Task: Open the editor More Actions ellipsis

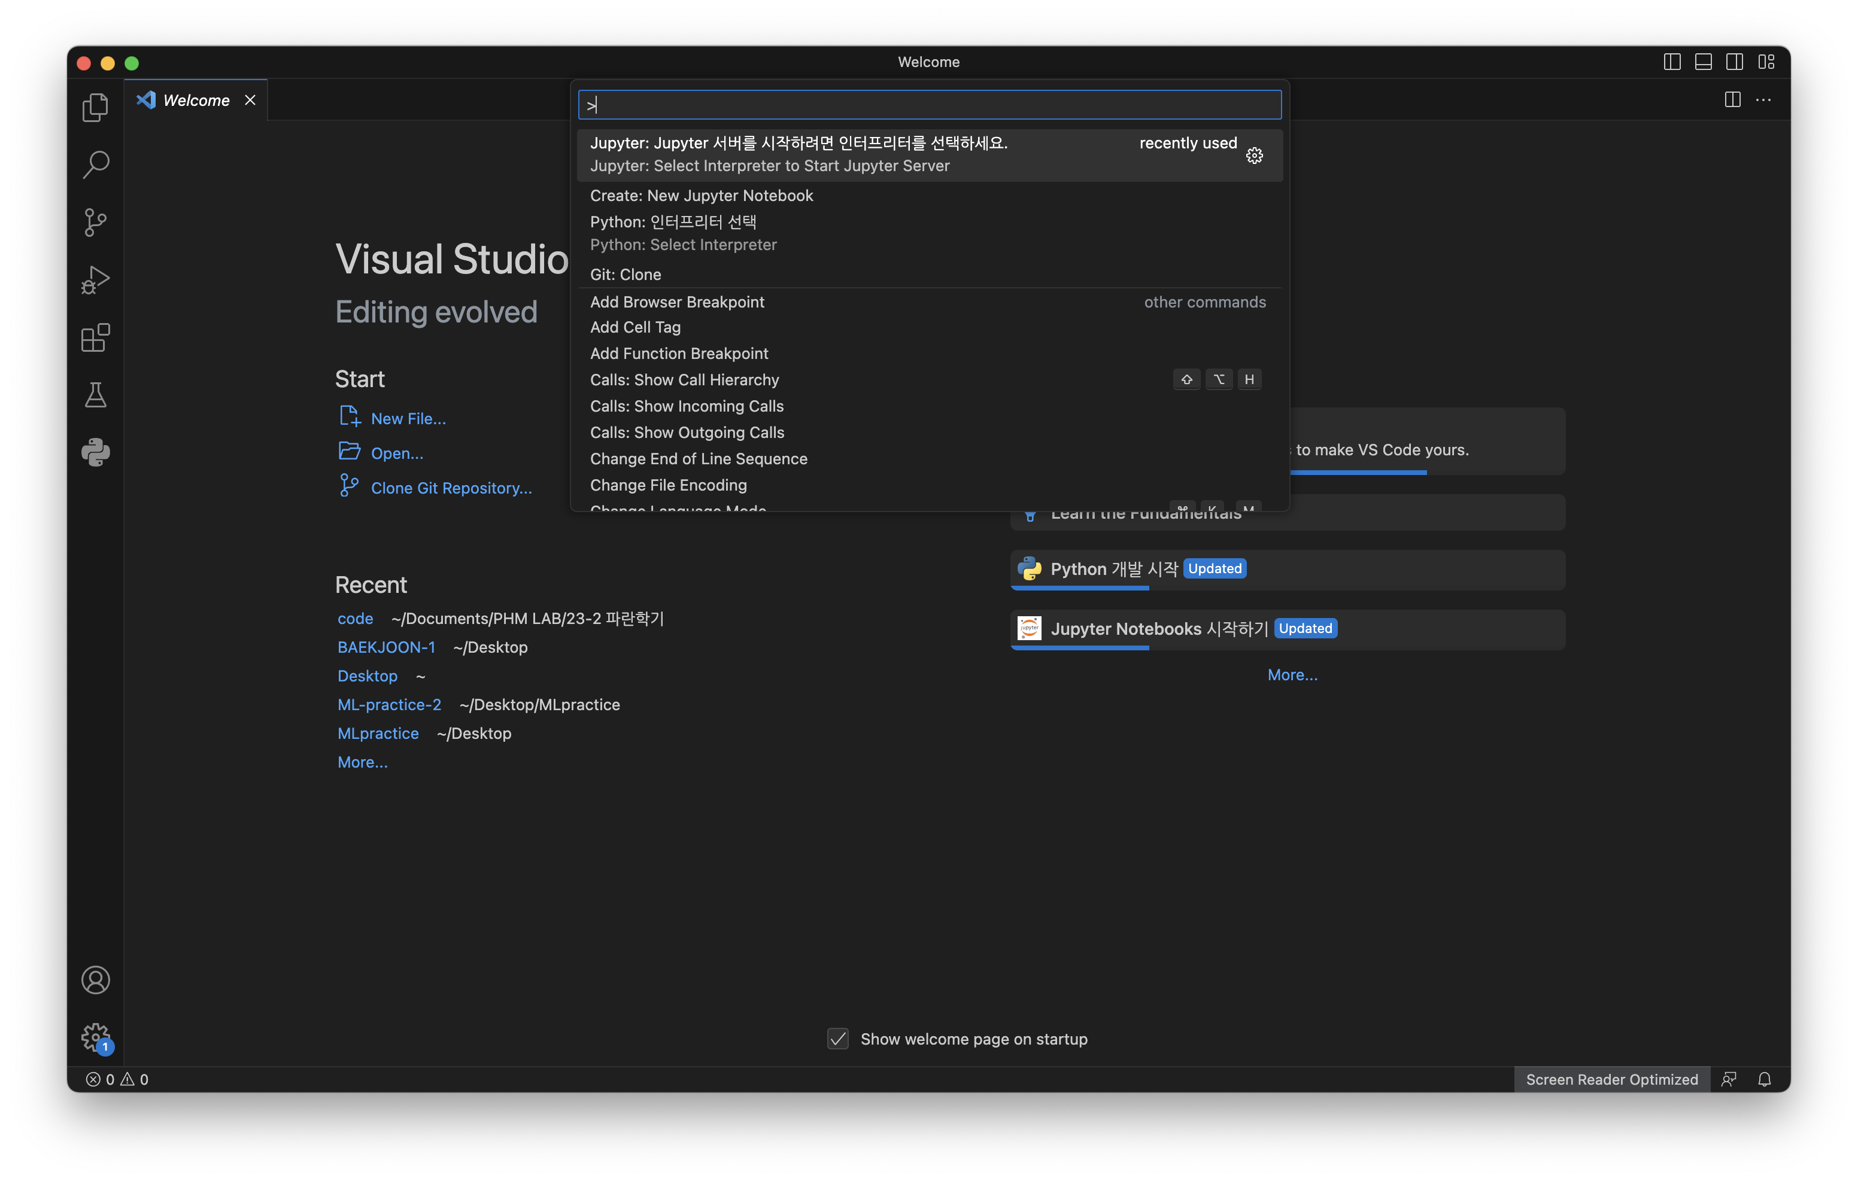Action: (x=1763, y=99)
